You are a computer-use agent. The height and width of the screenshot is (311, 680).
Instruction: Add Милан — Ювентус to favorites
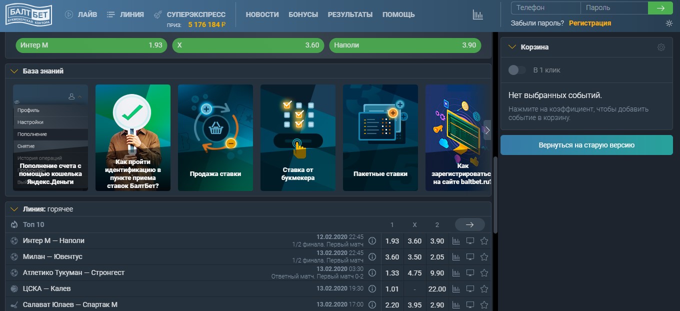(484, 257)
